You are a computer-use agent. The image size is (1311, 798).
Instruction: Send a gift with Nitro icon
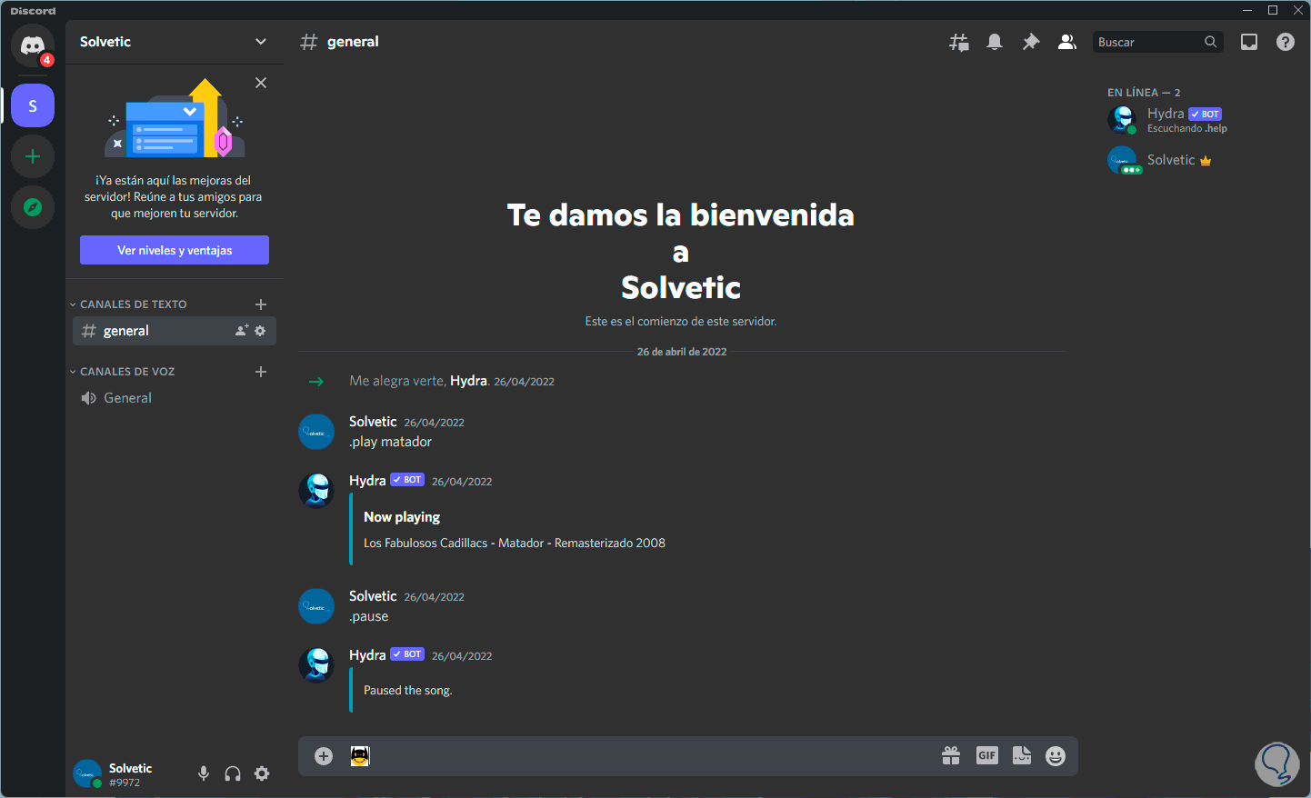pyautogui.click(x=951, y=756)
